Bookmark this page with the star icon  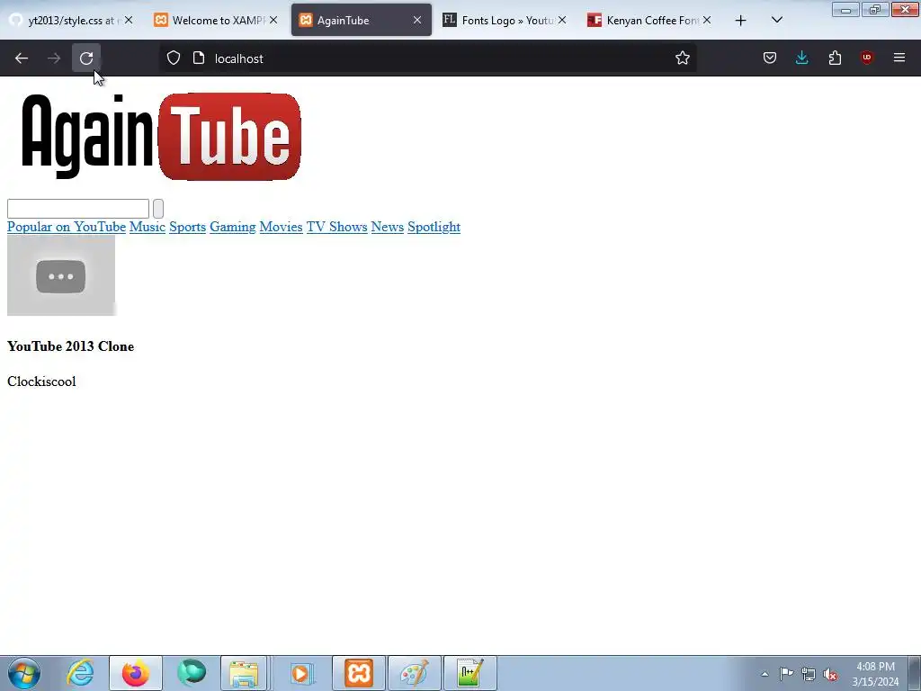point(682,58)
